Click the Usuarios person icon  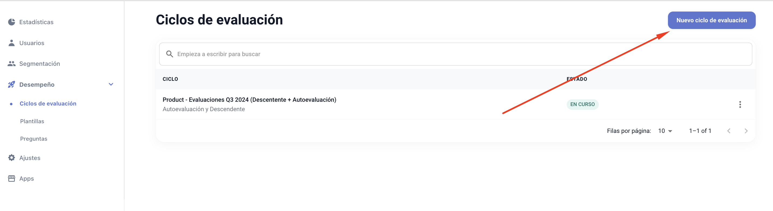11,43
